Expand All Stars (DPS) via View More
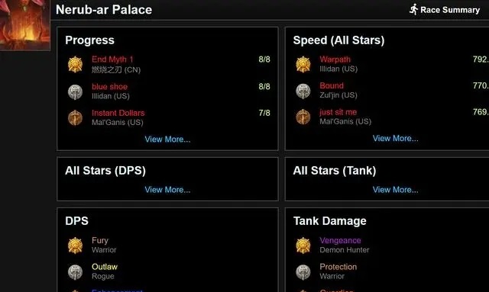489x292 pixels. pyautogui.click(x=167, y=190)
